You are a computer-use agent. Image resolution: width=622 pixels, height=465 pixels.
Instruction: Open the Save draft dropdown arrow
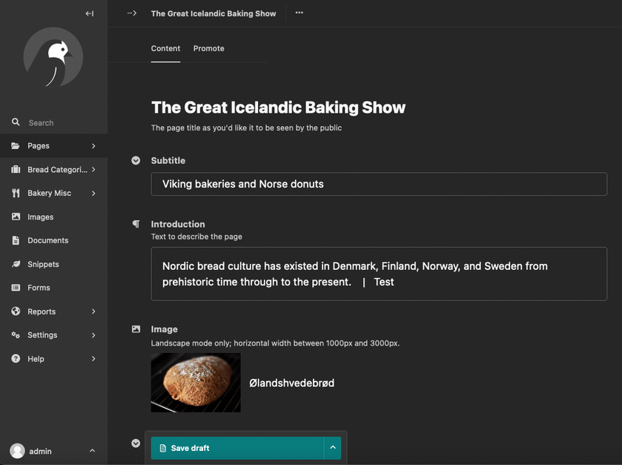pyautogui.click(x=333, y=448)
